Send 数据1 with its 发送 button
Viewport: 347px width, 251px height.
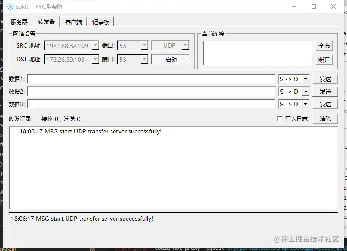[325, 79]
